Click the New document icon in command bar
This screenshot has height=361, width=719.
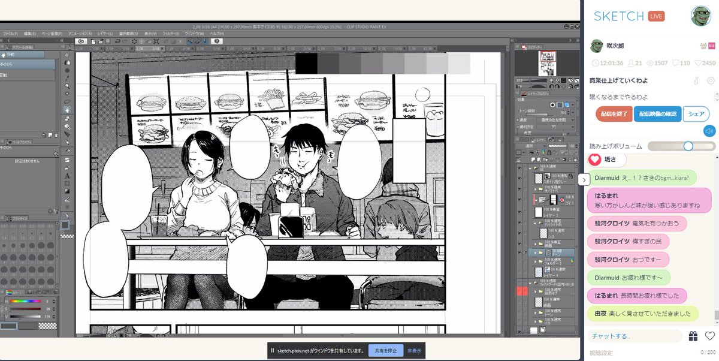pyautogui.click(x=93, y=41)
